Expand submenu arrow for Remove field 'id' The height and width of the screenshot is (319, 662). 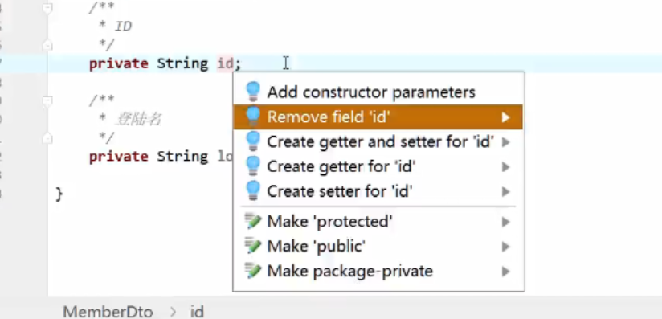(506, 117)
